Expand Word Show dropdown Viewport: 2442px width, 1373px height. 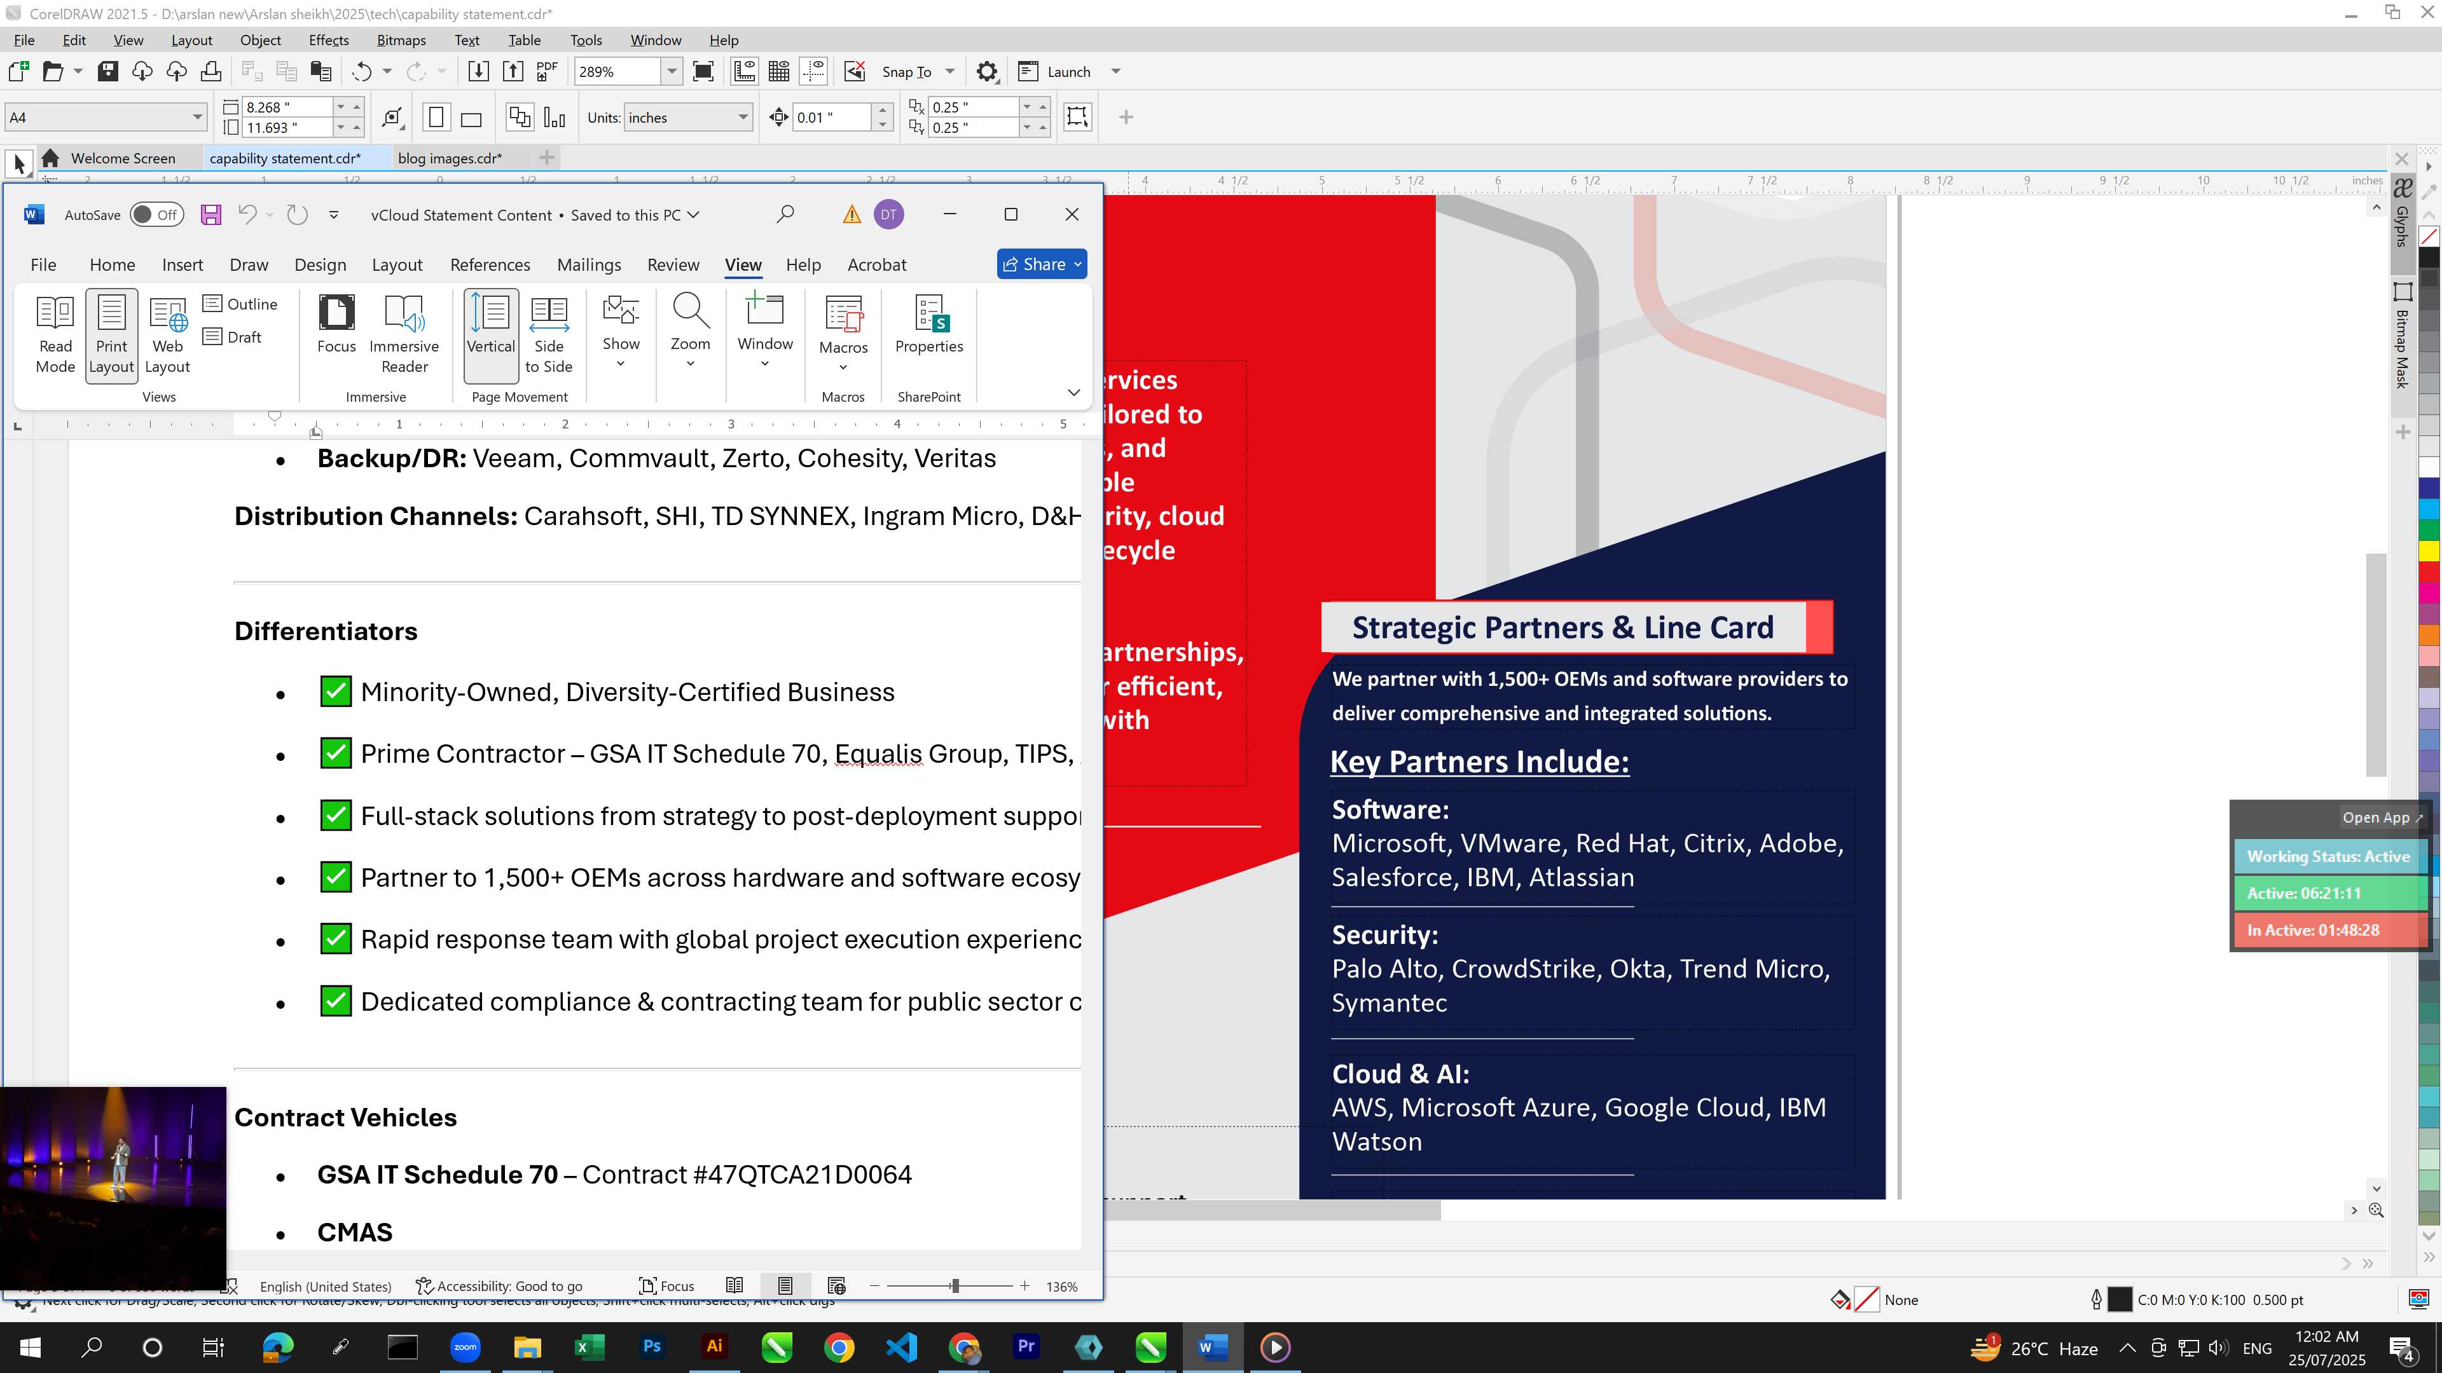621,332
